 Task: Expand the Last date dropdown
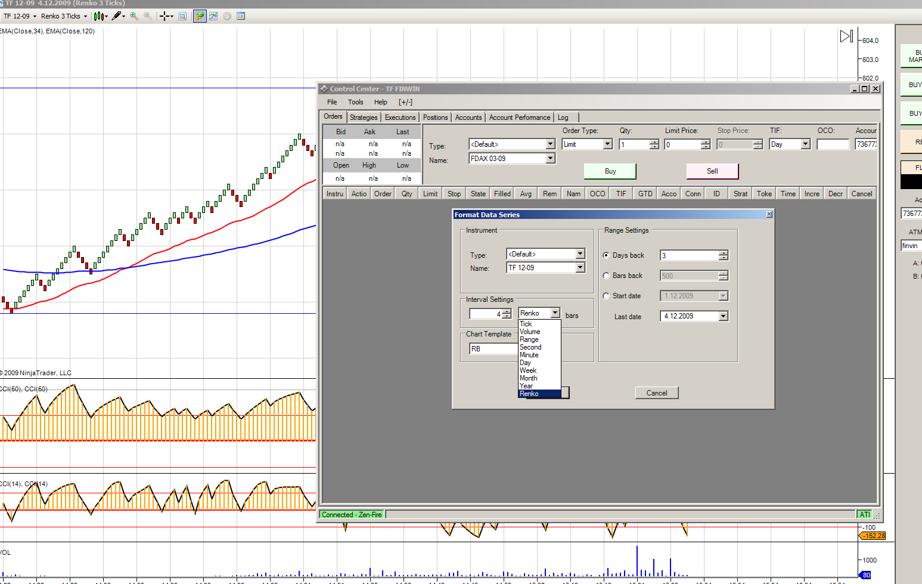coord(724,316)
